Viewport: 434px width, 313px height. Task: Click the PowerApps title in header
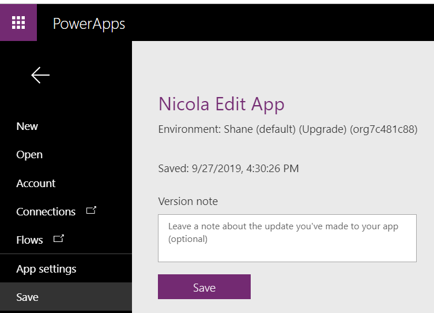89,24
